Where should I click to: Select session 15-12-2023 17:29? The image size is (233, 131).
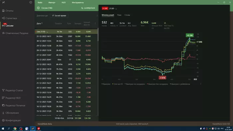pos(66,111)
